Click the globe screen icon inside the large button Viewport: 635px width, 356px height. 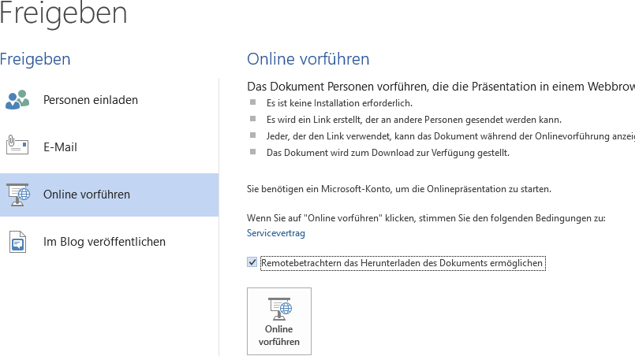pyautogui.click(x=278, y=308)
